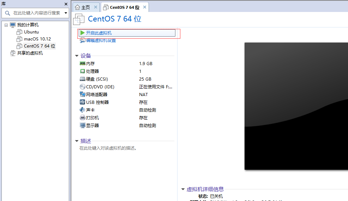
Task: Select CentOS 7 64 位 in library tree
Action: point(40,46)
